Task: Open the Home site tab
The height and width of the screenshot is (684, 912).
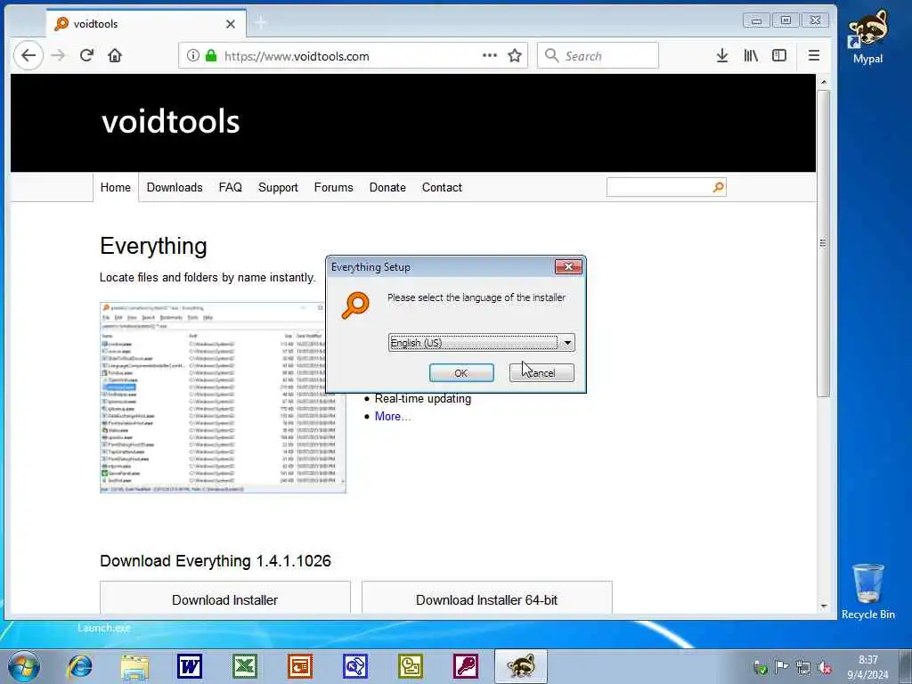Action: [x=115, y=187]
